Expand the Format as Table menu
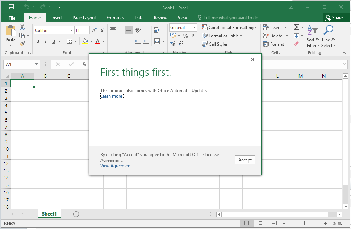351x229 pixels. pos(222,36)
